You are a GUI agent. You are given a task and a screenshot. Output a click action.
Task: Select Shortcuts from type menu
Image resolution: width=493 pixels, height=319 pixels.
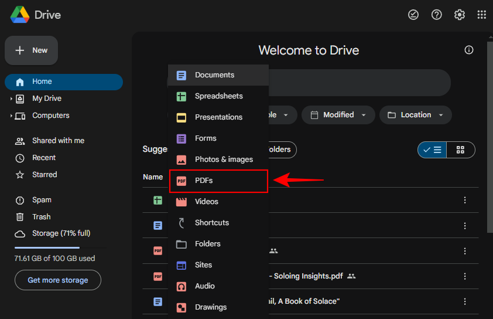click(218, 223)
